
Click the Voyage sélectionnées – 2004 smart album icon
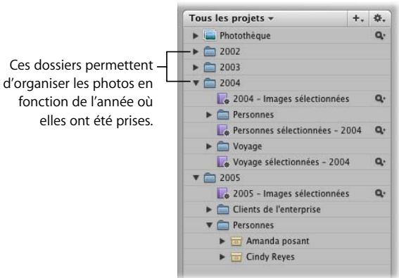pyautogui.click(x=223, y=162)
